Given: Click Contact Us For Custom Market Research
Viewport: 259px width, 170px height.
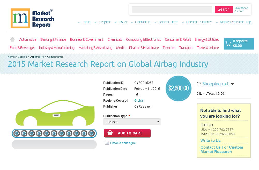Looking at the screenshot, I should click(222, 149).
